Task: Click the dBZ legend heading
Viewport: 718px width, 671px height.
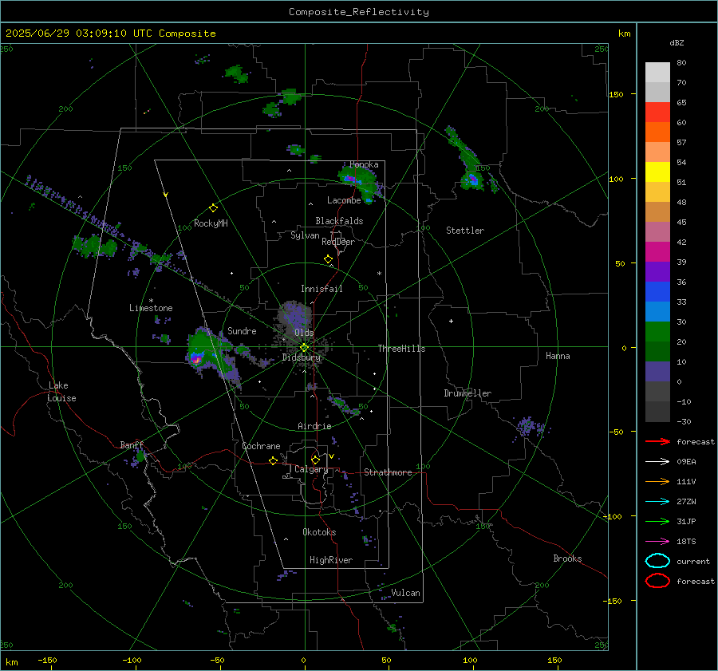Action: pos(677,42)
